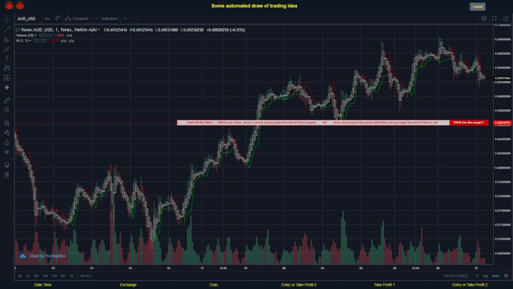Image resolution: width=513 pixels, height=289 pixels.
Task: Click the second red logo icon
Action: pyautogui.click(x=20, y=6)
